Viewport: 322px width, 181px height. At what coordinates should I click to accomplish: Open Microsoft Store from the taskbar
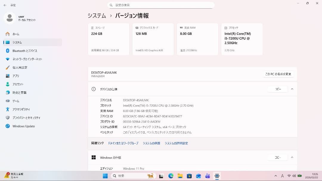point(189,176)
